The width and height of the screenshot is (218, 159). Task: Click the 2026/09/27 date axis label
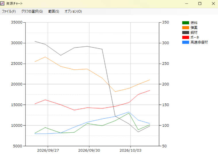point(48,150)
